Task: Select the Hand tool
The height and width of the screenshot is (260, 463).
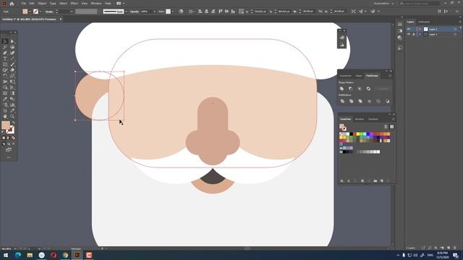Action: [5, 116]
